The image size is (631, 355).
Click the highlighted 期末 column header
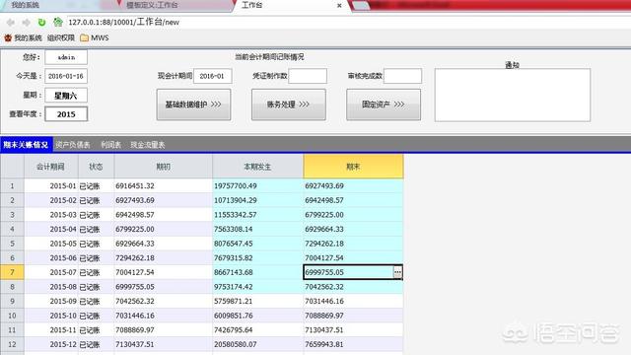(x=353, y=167)
